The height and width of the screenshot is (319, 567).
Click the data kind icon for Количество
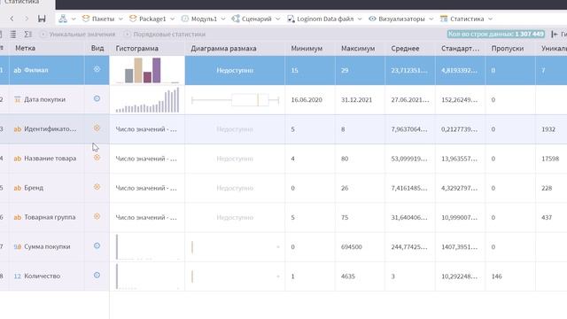point(97,276)
